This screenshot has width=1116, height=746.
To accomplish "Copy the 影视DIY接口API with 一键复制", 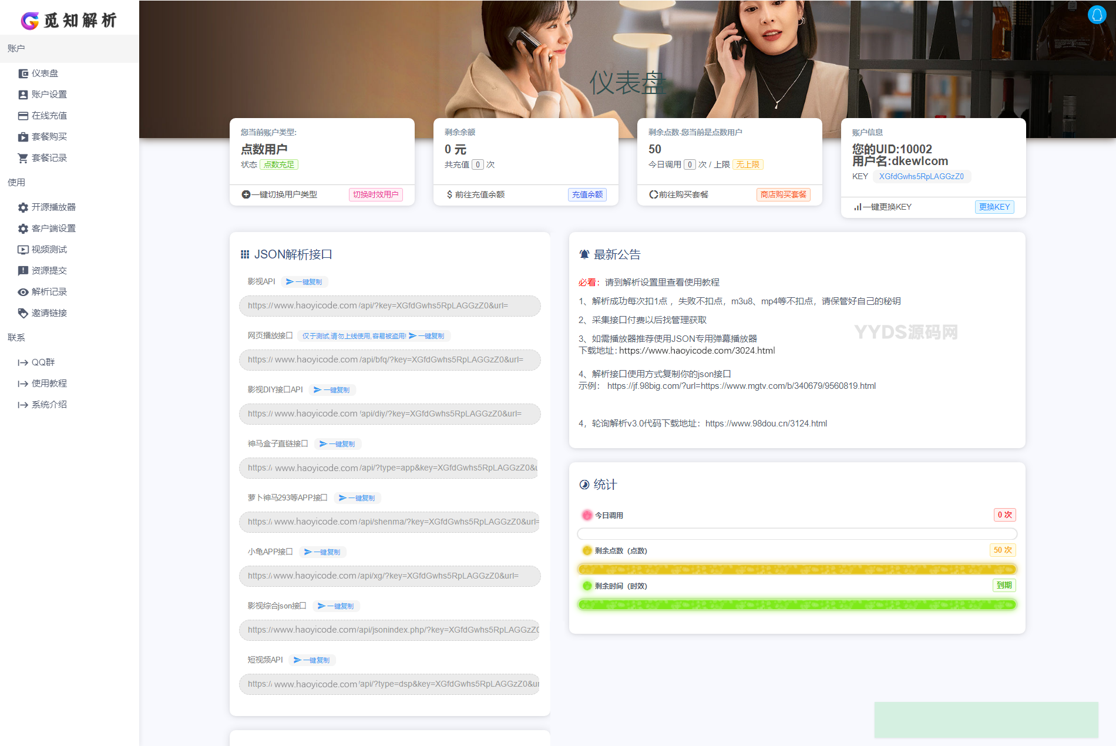I will pyautogui.click(x=332, y=390).
